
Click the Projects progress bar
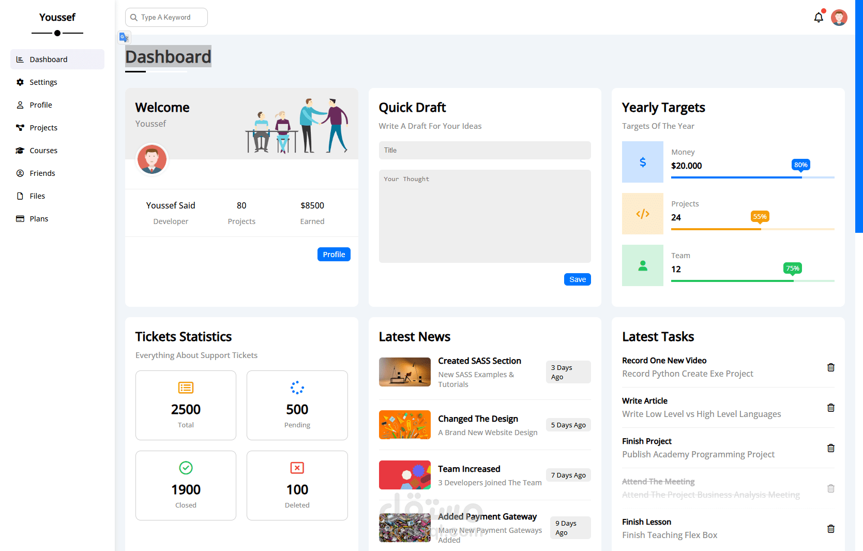tap(753, 229)
